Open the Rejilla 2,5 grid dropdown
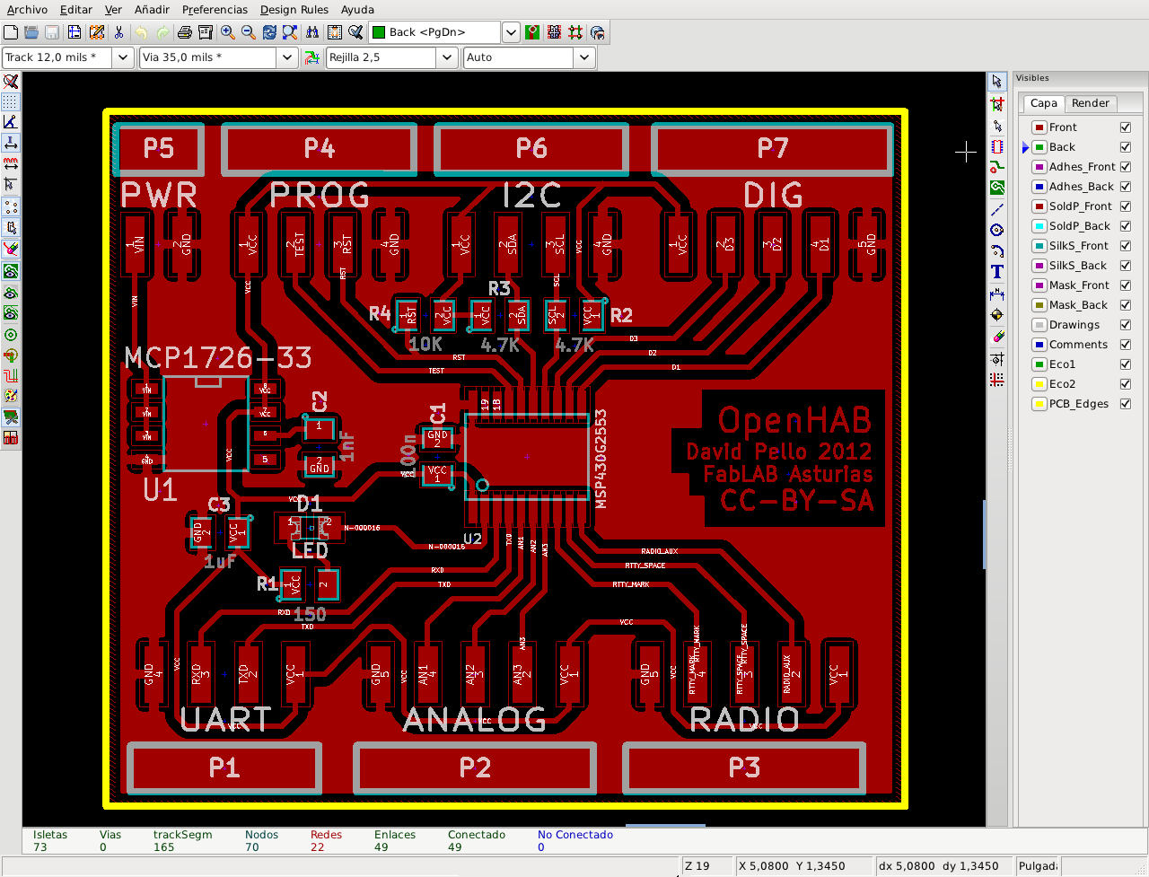Screen dimensions: 1149x877 [448, 57]
